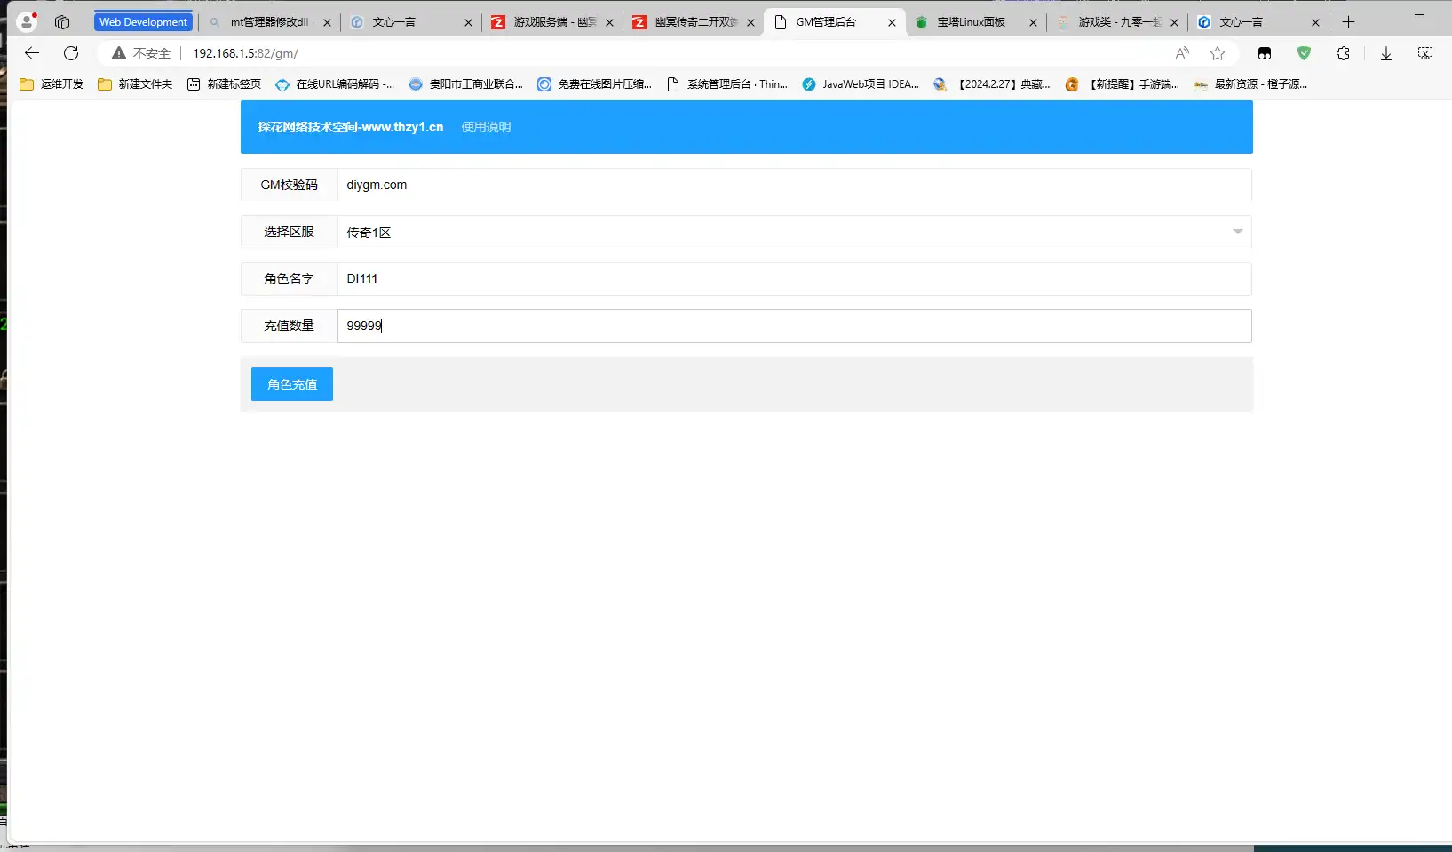Click the green shield extension icon

(1304, 53)
